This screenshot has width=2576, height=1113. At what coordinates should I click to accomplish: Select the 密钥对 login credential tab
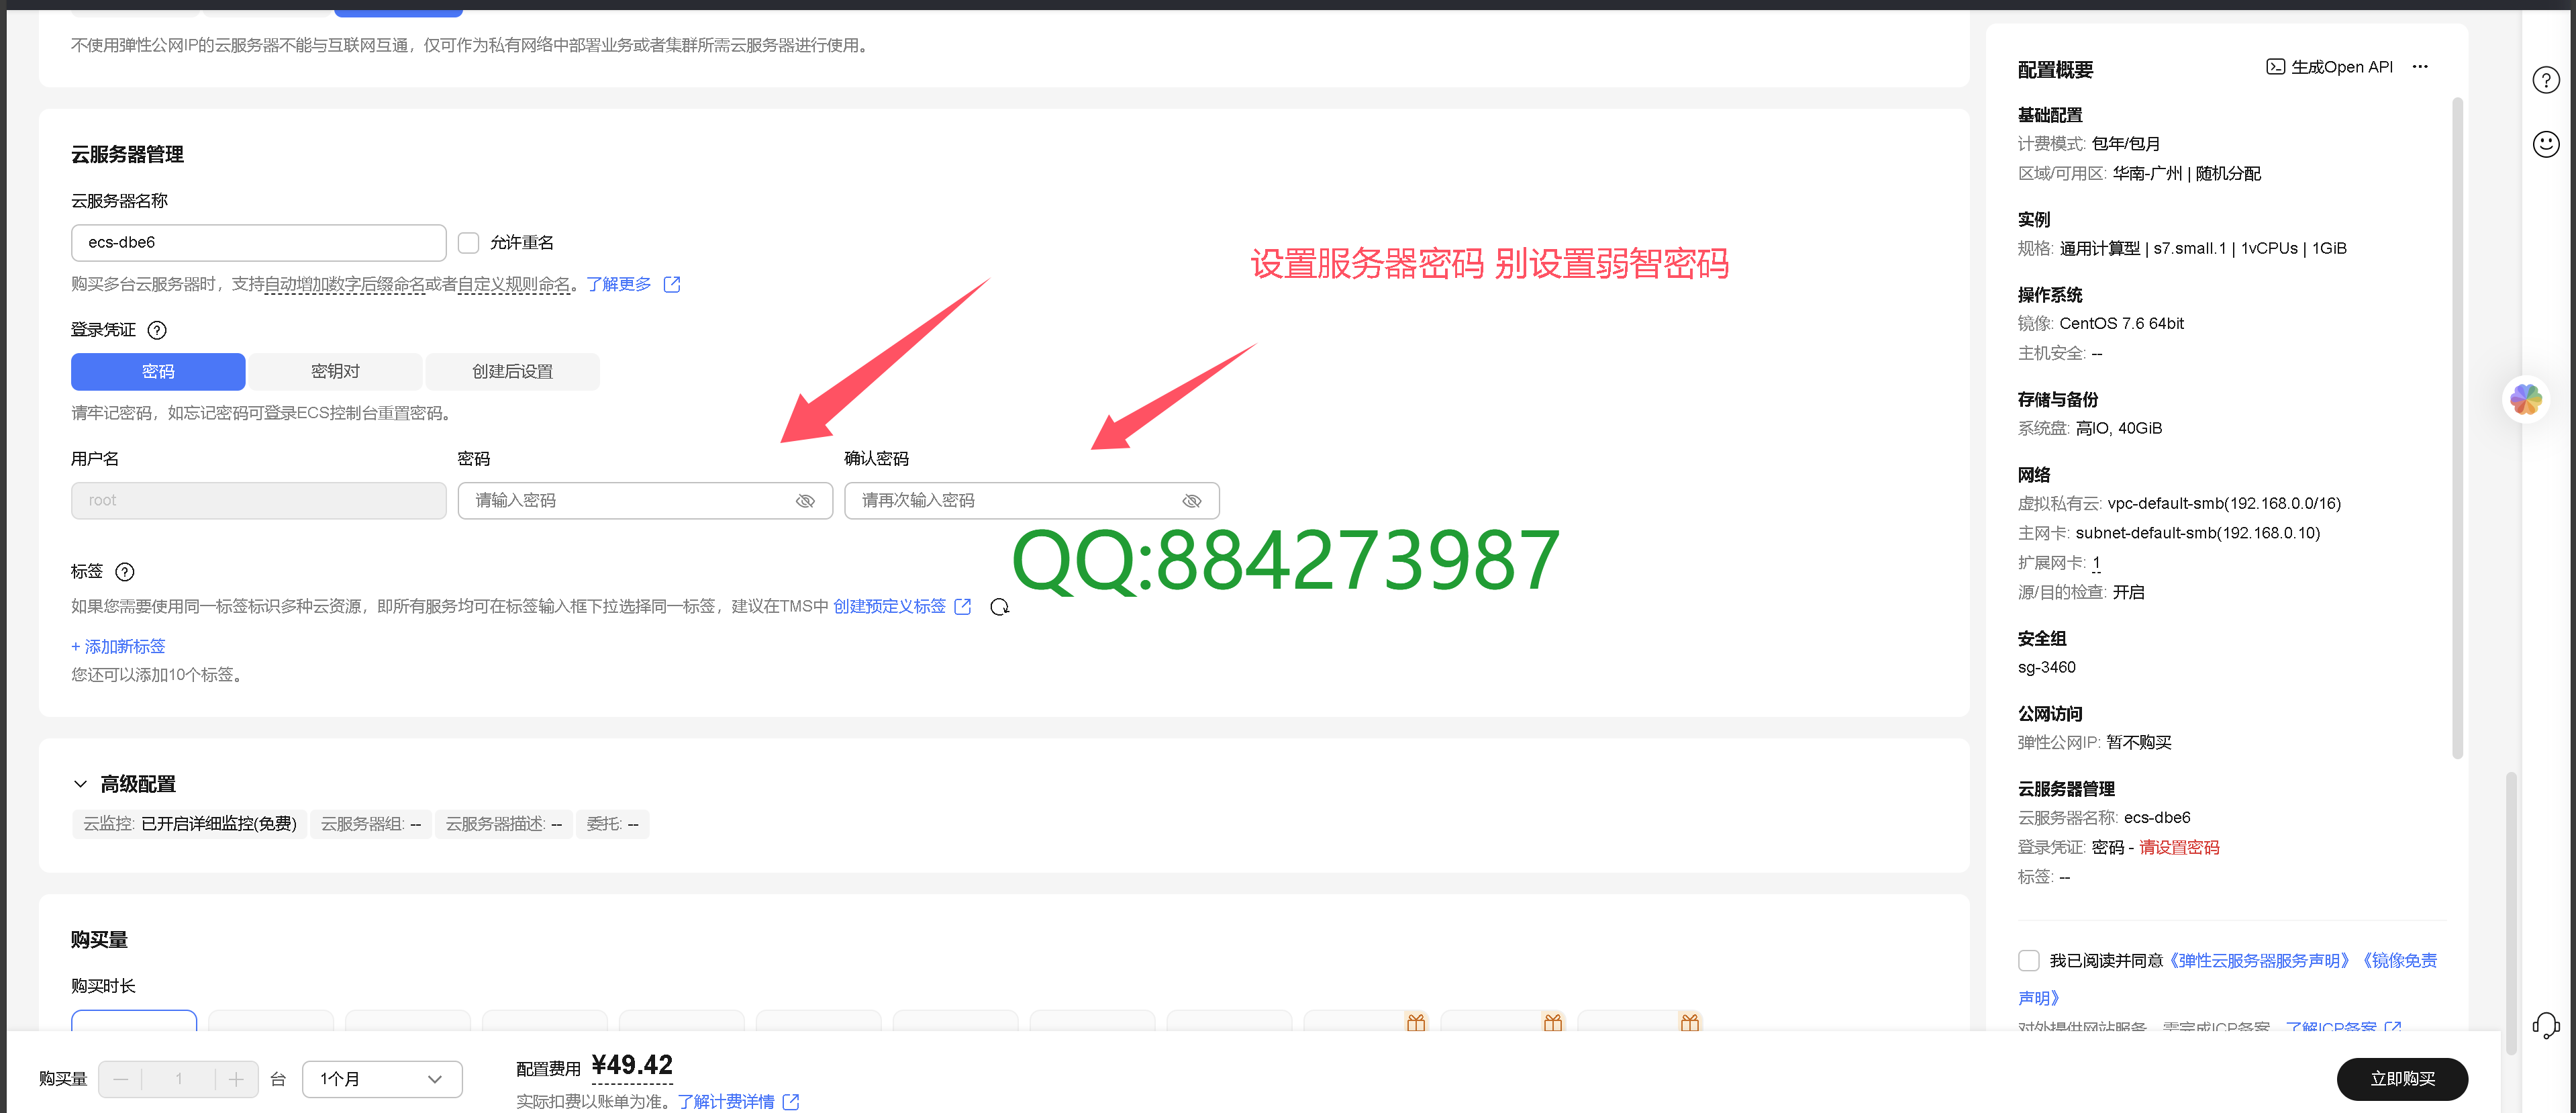tap(335, 372)
